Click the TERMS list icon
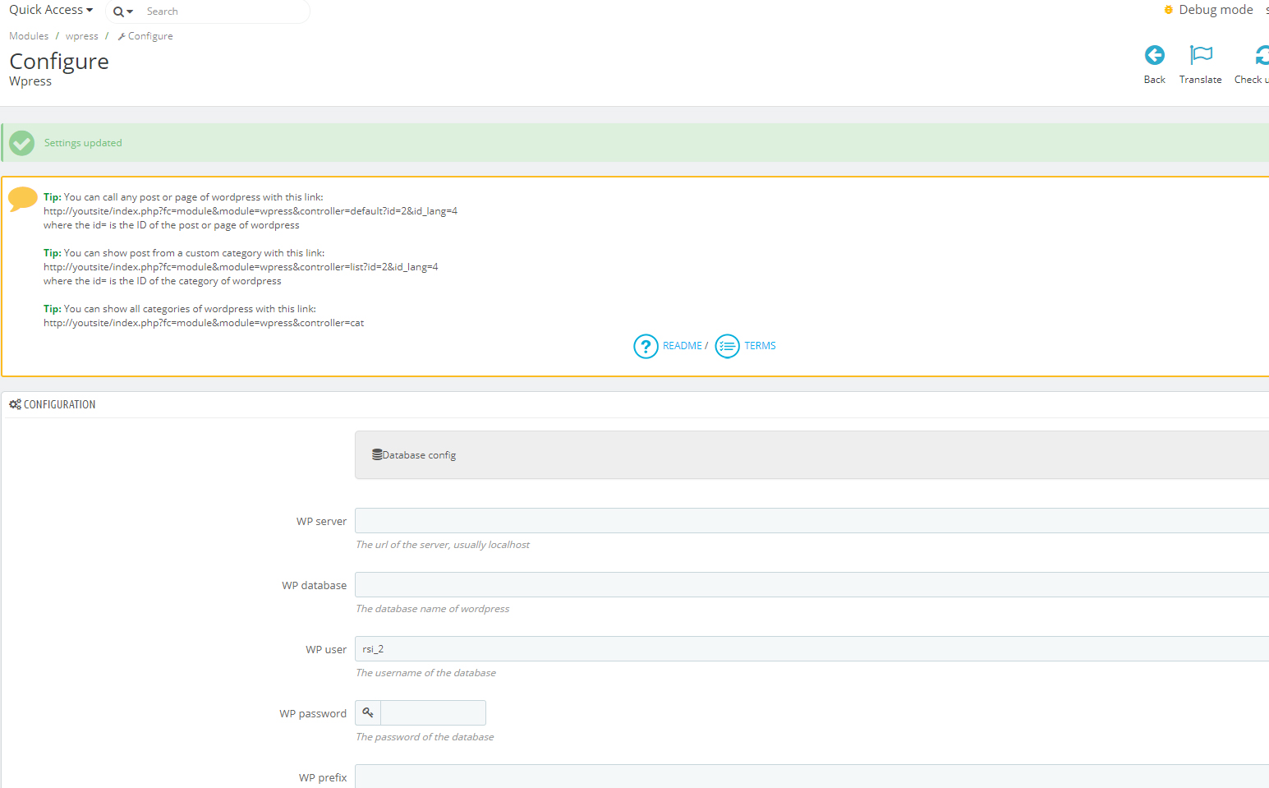The width and height of the screenshot is (1269, 788). [727, 346]
